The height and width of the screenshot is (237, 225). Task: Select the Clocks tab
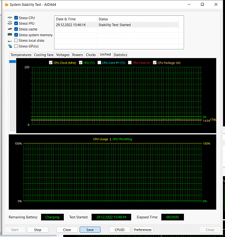point(91,55)
